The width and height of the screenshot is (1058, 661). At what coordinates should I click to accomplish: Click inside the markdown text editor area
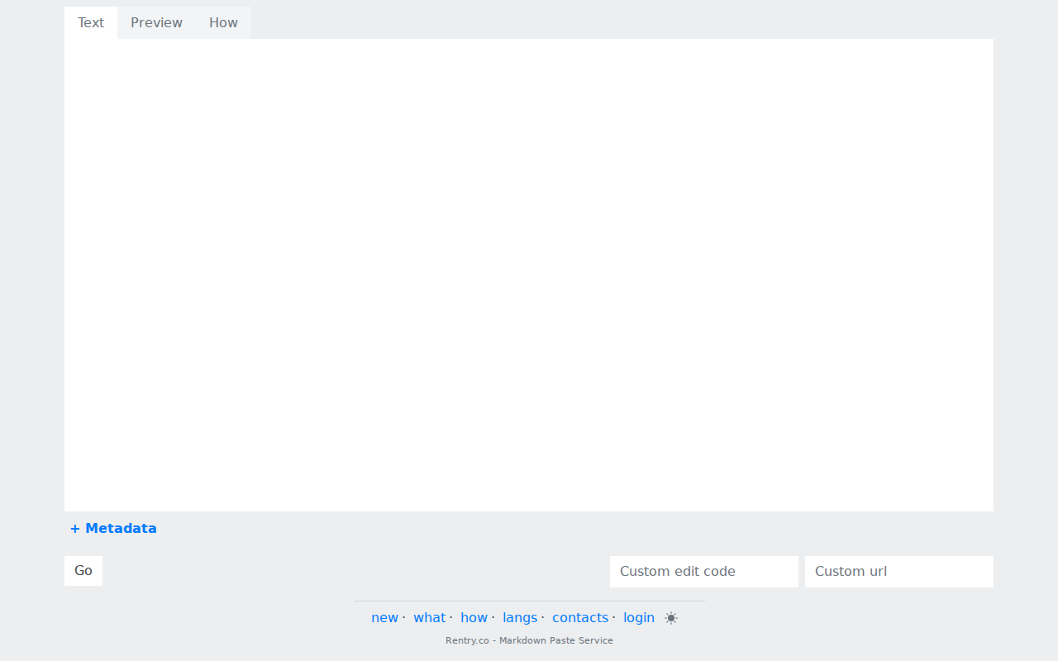pyautogui.click(x=529, y=274)
